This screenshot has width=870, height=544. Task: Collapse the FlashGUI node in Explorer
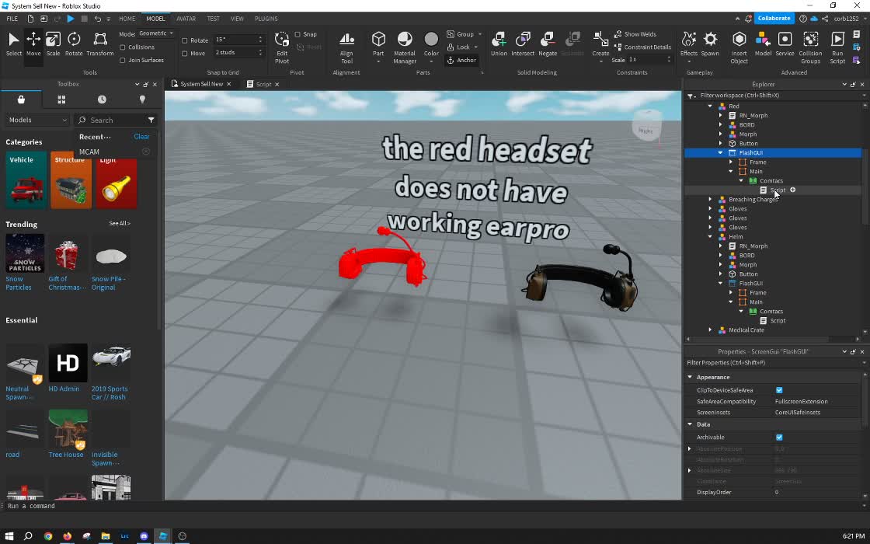719,152
